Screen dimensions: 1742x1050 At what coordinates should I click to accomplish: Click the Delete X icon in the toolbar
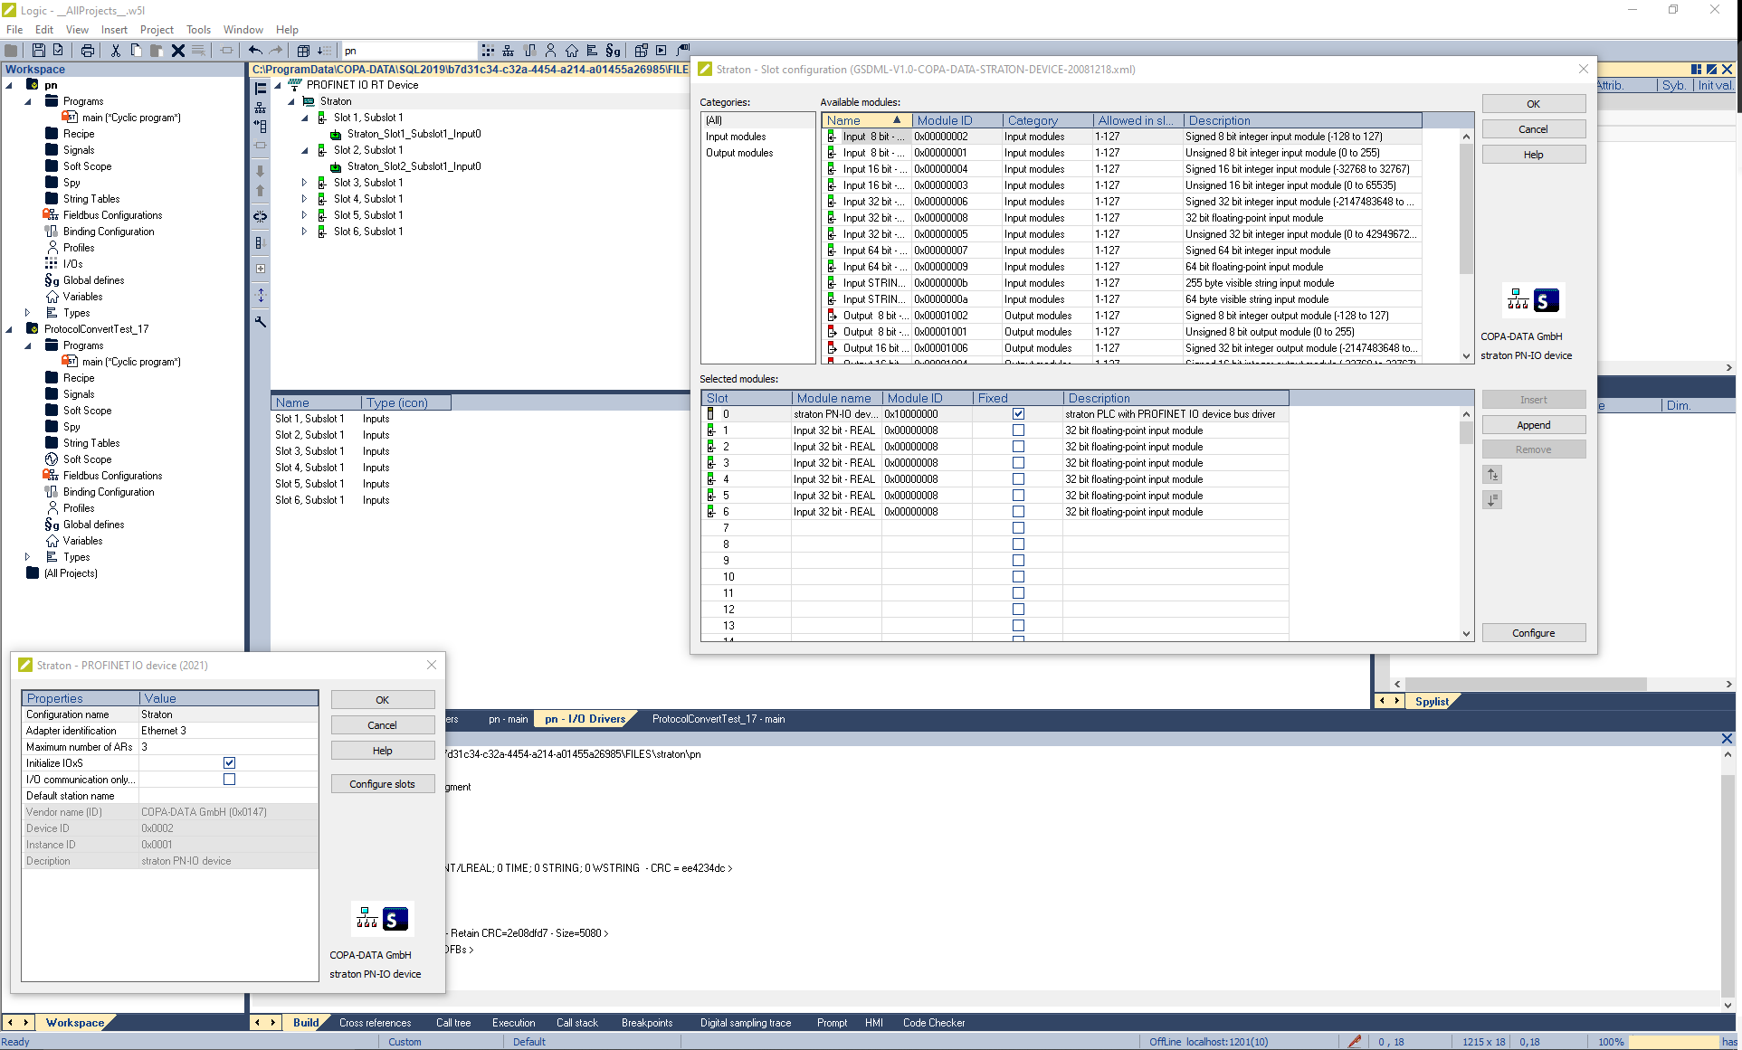(178, 51)
